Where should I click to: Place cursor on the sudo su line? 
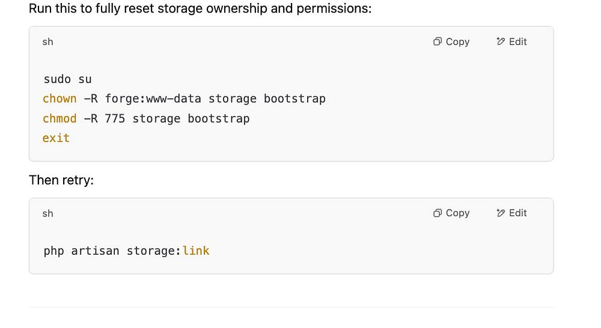coord(67,79)
